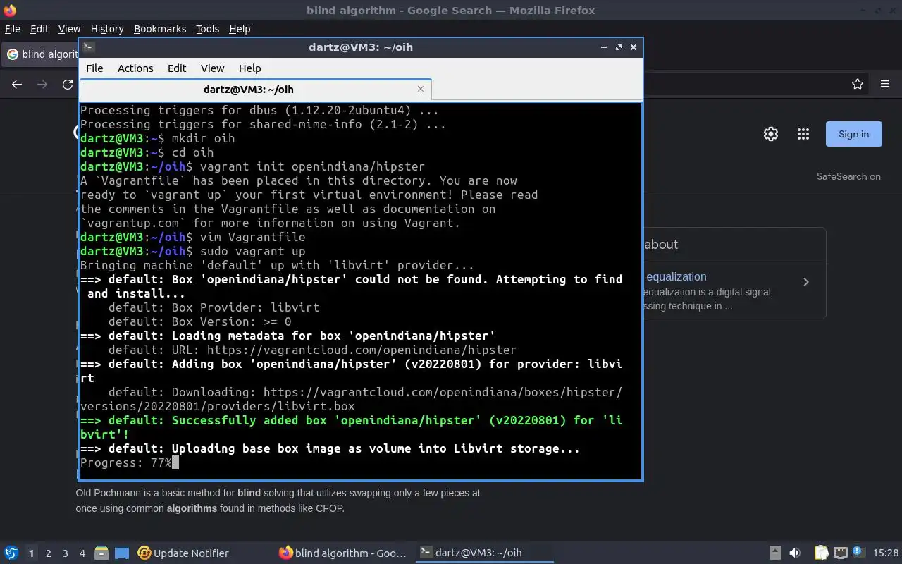Click the 'vim Vagrantfile' command line
This screenshot has height=564, width=902.
[193, 237]
